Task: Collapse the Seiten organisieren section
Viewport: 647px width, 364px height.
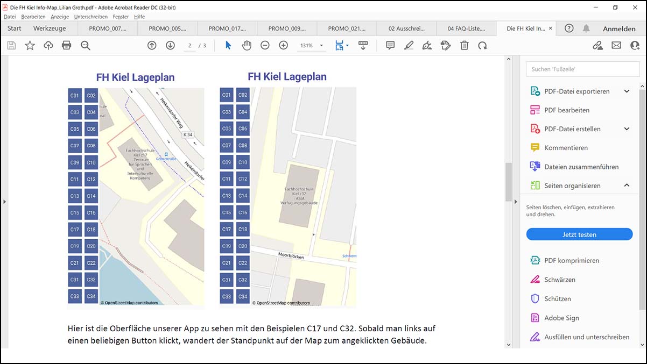Action: 626,185
